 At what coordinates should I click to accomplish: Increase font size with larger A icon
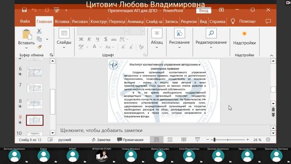tap(123, 47)
